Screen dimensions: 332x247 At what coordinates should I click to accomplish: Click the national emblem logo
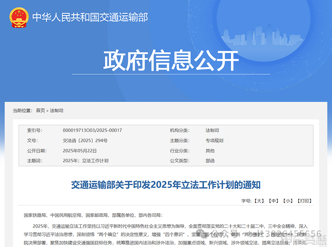[18, 18]
